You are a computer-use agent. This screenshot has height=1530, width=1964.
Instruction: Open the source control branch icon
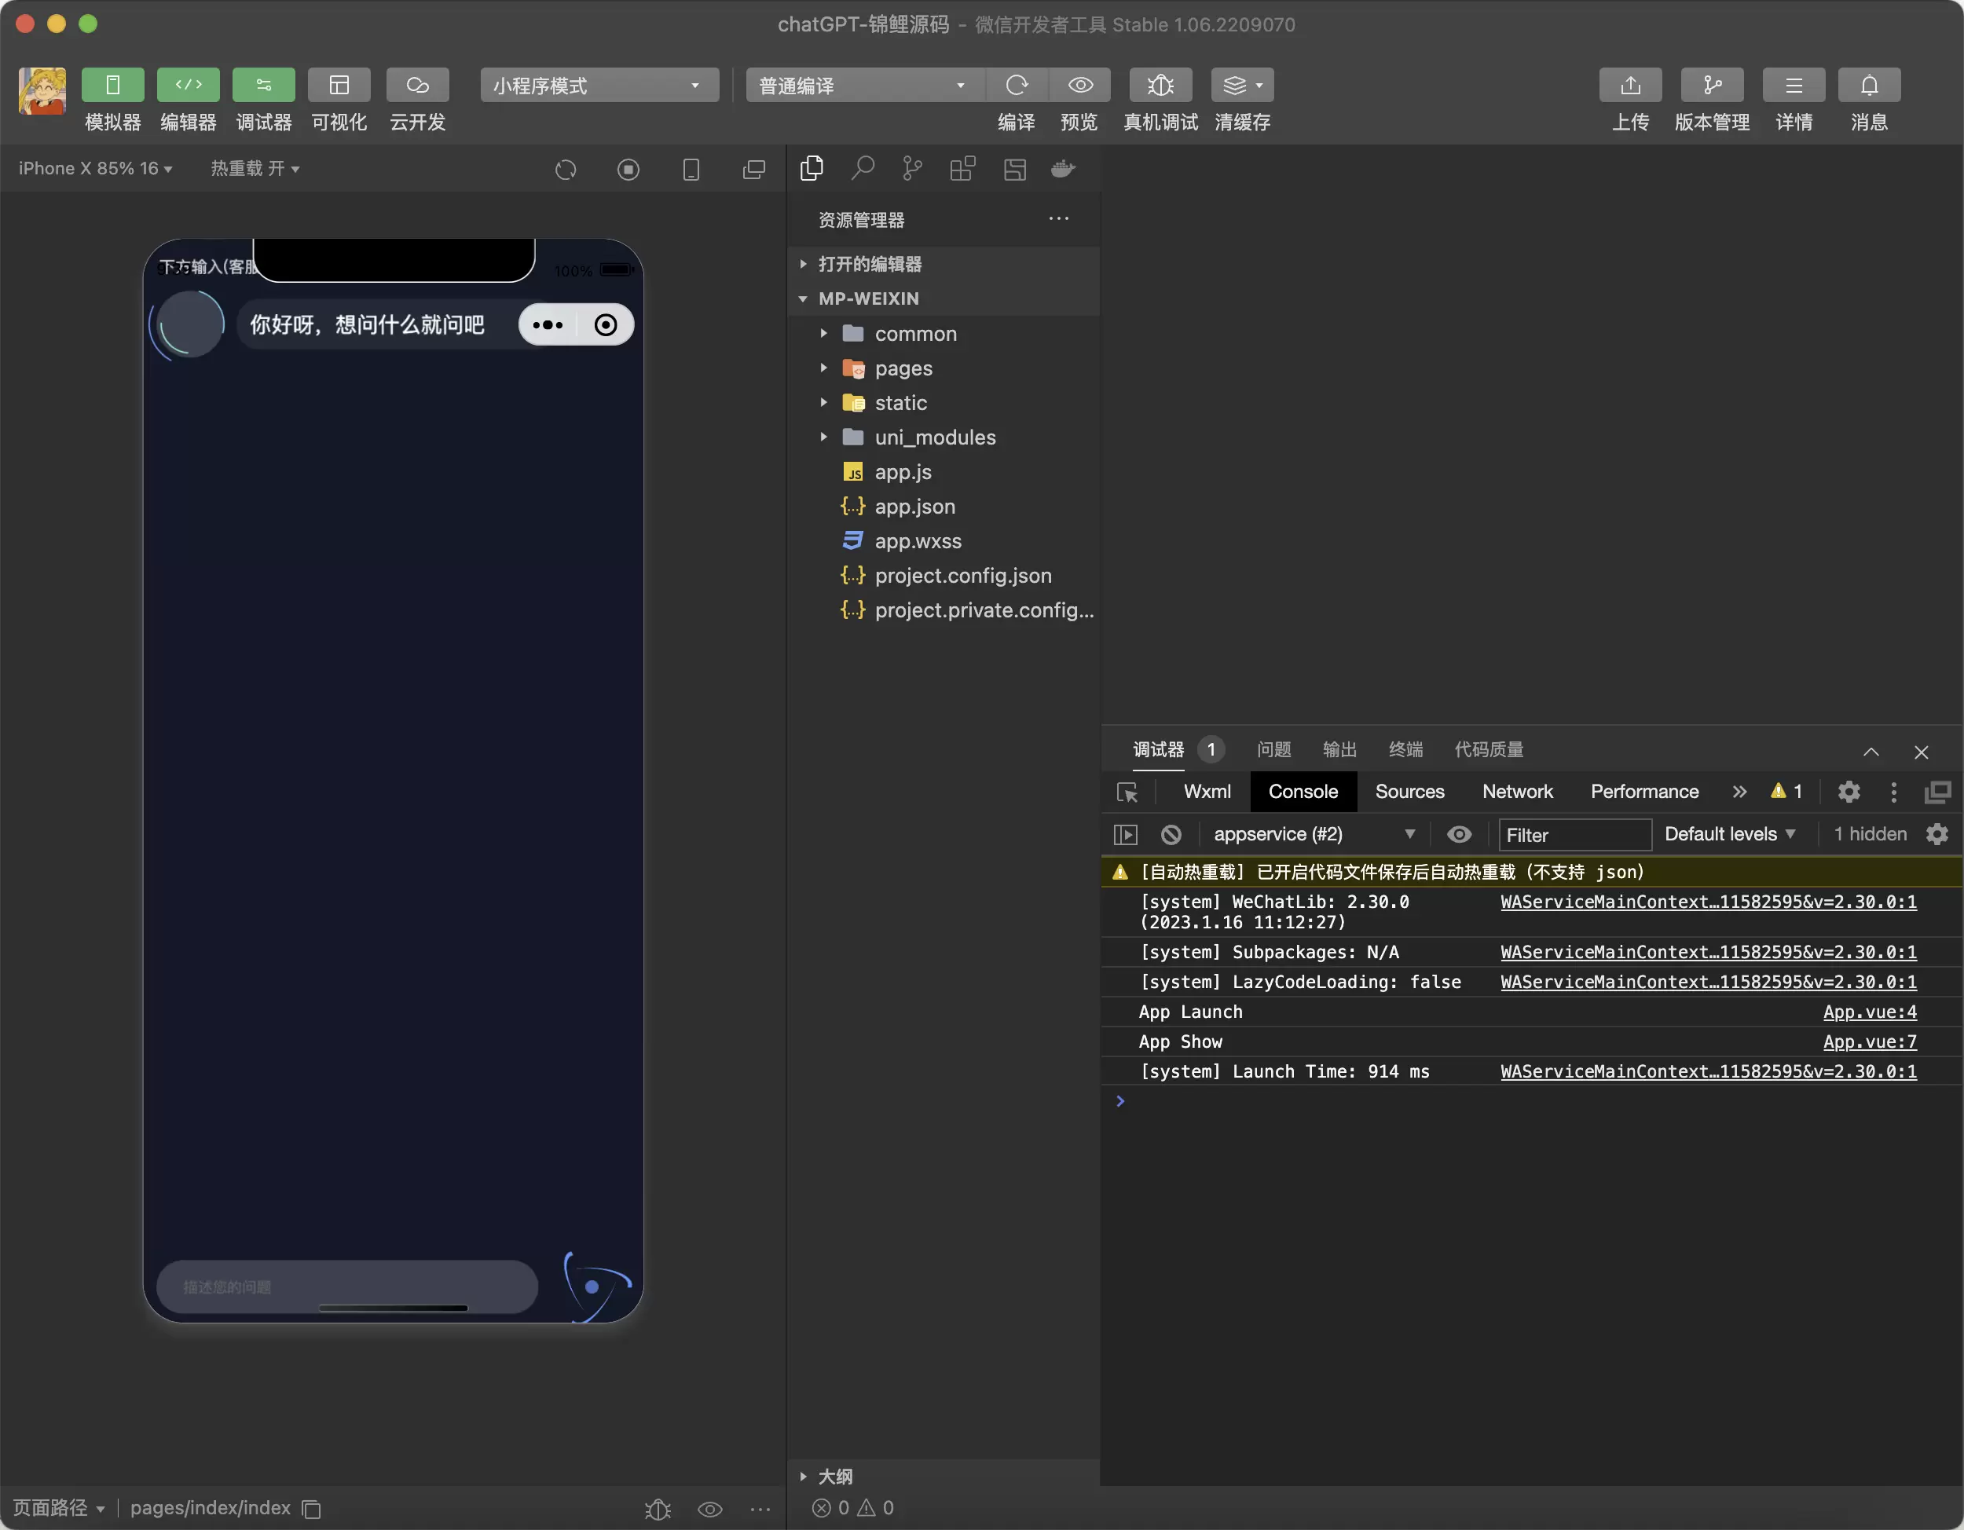pyautogui.click(x=913, y=168)
